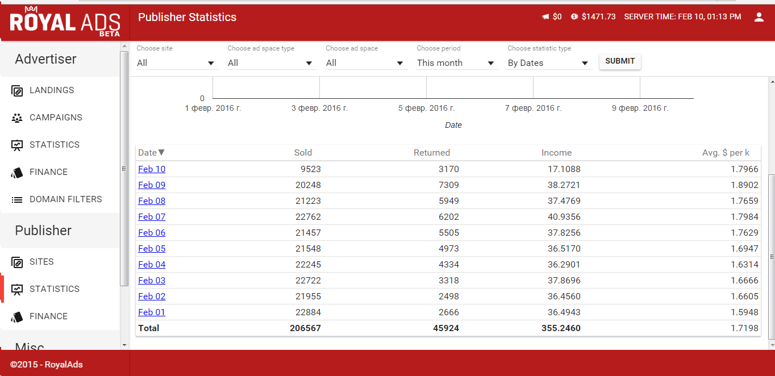Open Advertiser Finance menu item

(48, 172)
